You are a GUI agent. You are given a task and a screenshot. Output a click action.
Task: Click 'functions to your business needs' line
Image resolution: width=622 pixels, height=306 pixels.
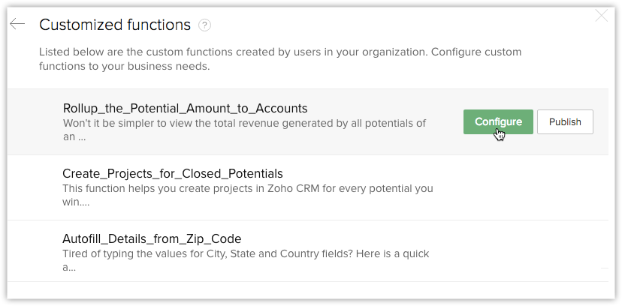pyautogui.click(x=124, y=66)
